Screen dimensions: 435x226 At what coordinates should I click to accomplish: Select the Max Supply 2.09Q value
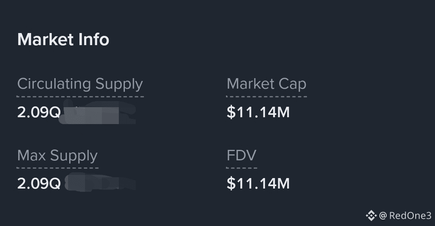[x=39, y=184]
